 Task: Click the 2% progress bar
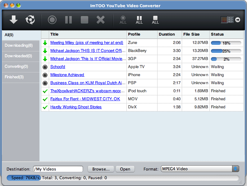226,59
